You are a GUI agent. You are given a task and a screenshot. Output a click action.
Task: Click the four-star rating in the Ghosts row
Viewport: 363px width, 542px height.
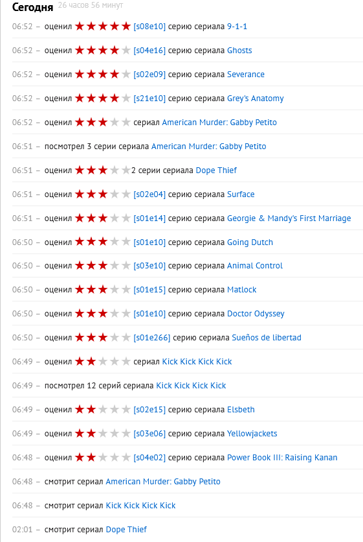coord(103,50)
